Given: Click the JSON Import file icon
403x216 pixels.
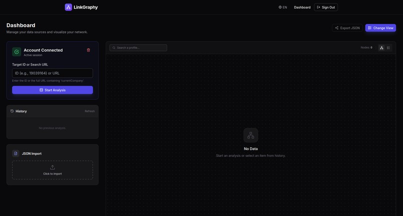Looking at the screenshot, I should tap(15, 153).
